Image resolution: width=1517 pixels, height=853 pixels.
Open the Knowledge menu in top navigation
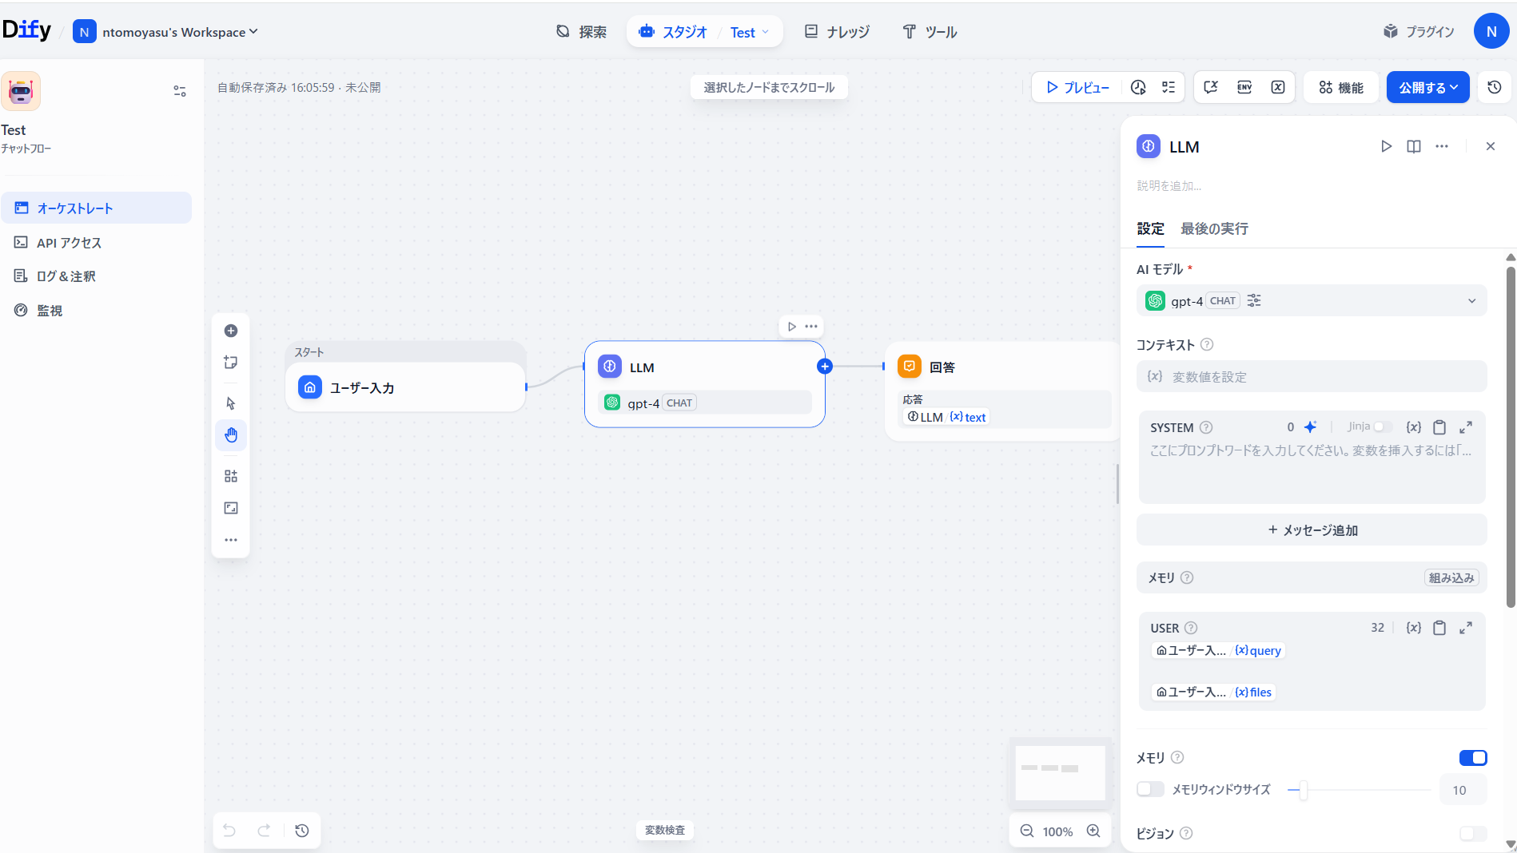pyautogui.click(x=837, y=32)
